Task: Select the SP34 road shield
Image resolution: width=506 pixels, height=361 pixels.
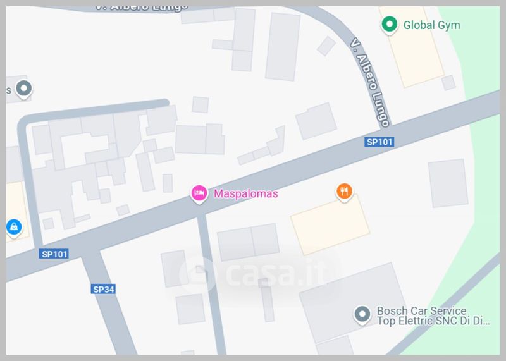Action: tap(103, 289)
